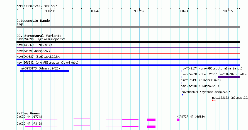Click the CWC25|NR_073428 transcript label
Viewport: 248px width, 130px height.
pyautogui.click(x=29, y=124)
